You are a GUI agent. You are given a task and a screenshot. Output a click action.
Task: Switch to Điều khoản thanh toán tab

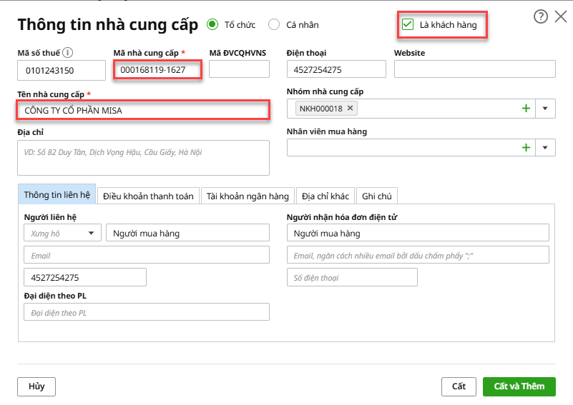148,196
